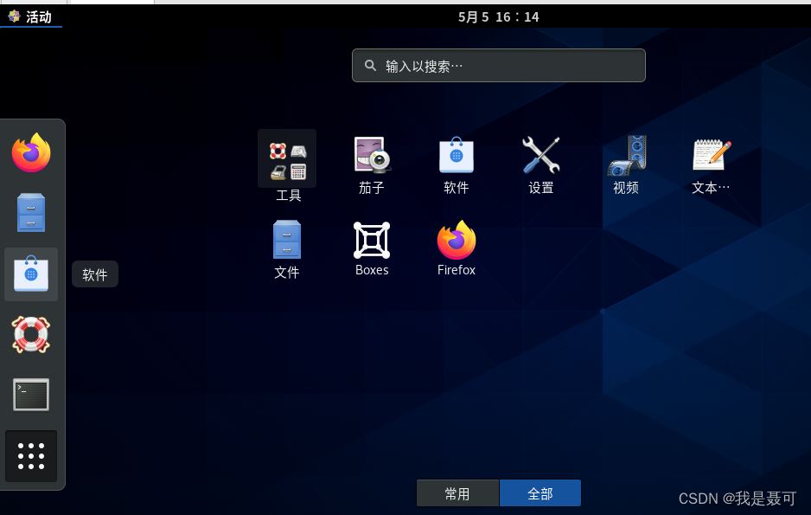Open the 设置 settings app
This screenshot has height=515, width=811.
click(x=541, y=156)
